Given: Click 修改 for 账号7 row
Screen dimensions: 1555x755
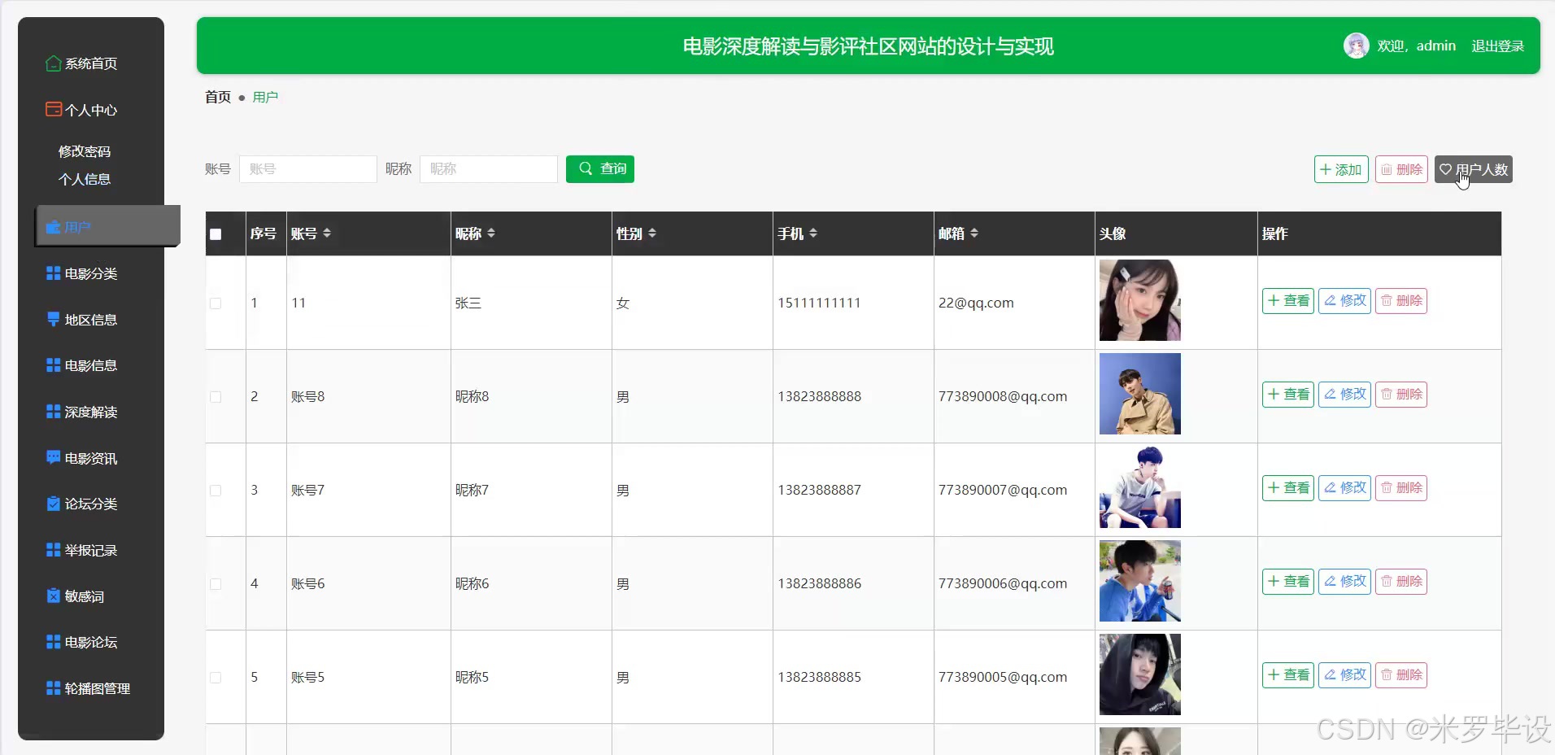Looking at the screenshot, I should [1344, 488].
